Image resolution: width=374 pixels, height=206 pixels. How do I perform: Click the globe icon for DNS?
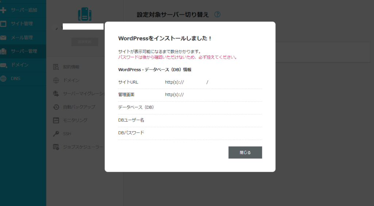click(3, 79)
